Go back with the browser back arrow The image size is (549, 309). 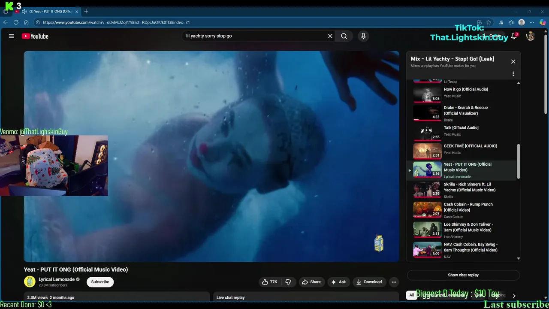pyautogui.click(x=6, y=22)
